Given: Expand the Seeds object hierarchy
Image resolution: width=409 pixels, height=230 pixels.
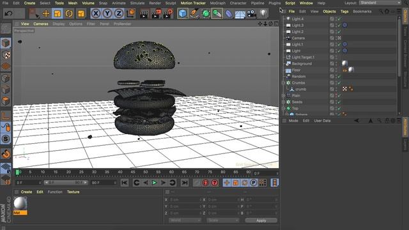Looking at the screenshot, I should click(x=284, y=102).
